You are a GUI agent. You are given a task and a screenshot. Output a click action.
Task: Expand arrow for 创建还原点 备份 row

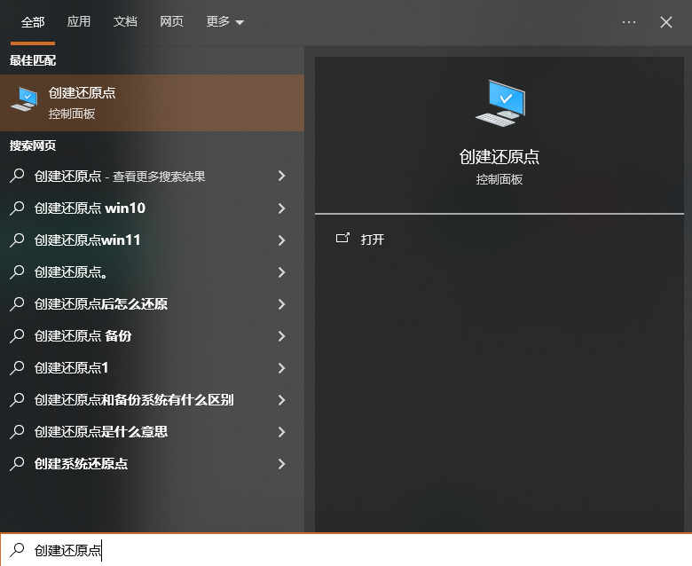pos(281,336)
